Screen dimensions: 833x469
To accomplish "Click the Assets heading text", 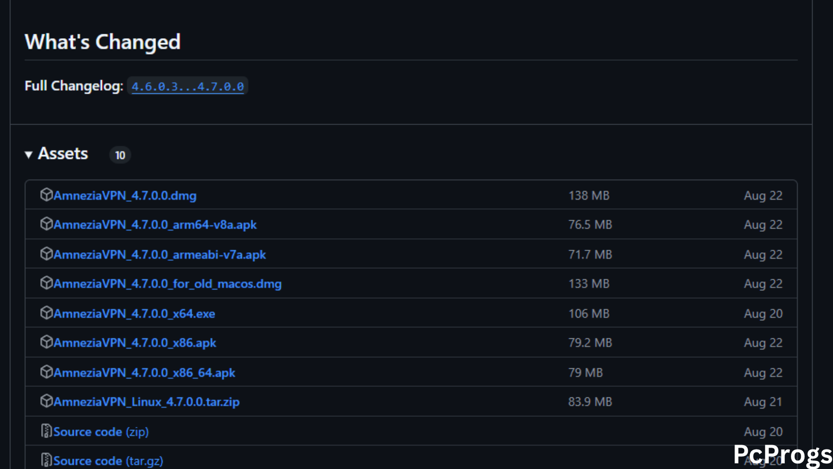I will pyautogui.click(x=63, y=154).
